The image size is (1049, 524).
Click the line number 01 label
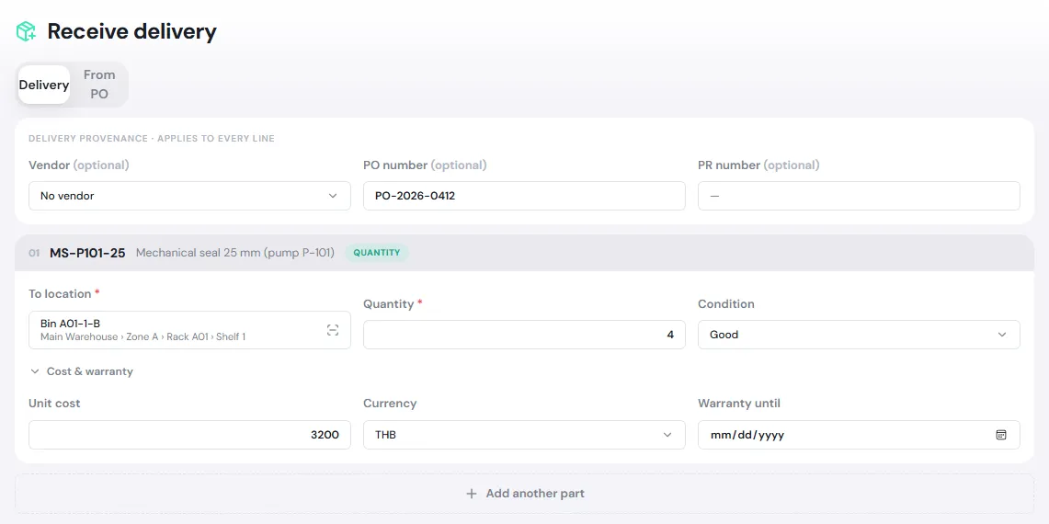point(34,253)
